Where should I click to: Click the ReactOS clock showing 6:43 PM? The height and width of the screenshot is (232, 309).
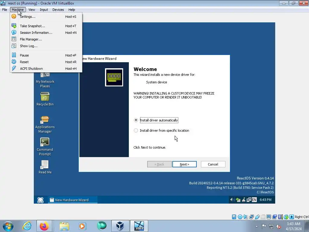(266, 200)
